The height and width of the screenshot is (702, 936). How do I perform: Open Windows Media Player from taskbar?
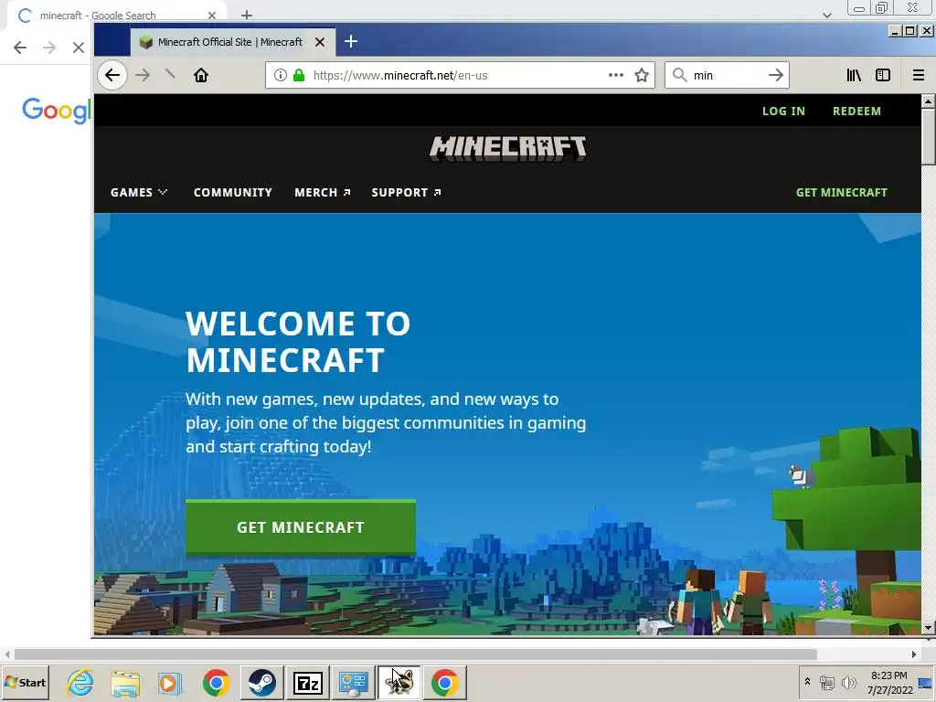coord(170,682)
